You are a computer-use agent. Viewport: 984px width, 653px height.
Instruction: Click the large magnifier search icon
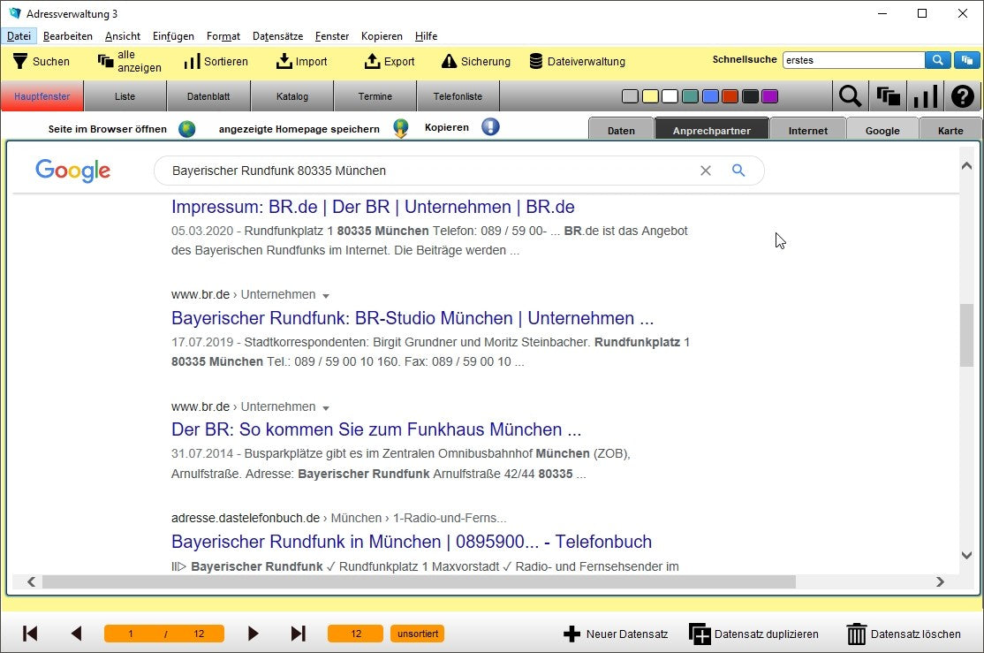click(x=850, y=96)
